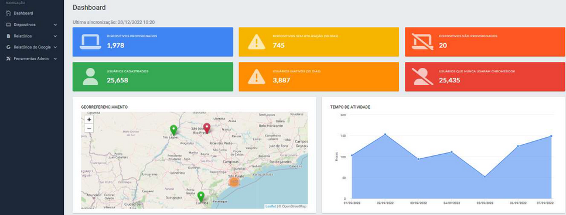Viewport: 566px width, 215px height.
Task: Expand the Ferramentas Admin chevron
Action: click(x=55, y=58)
